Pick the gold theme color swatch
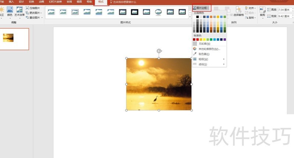Image resolution: width=294 pixels, height=158 pixels. pos(218,17)
